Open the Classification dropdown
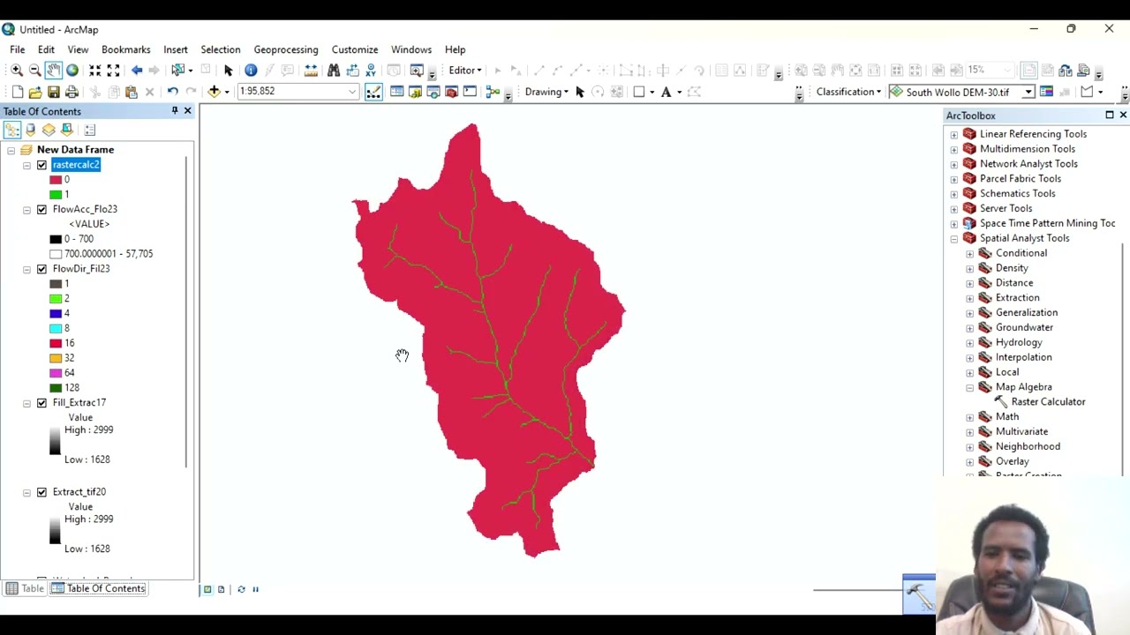The width and height of the screenshot is (1130, 635). pyautogui.click(x=847, y=92)
